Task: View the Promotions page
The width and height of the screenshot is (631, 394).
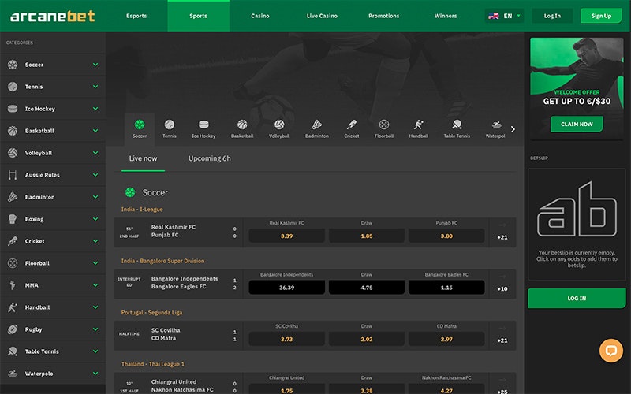Action: coord(384,16)
